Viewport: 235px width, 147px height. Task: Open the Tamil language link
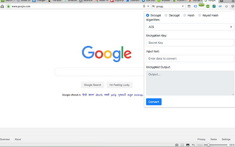click(x=114, y=95)
